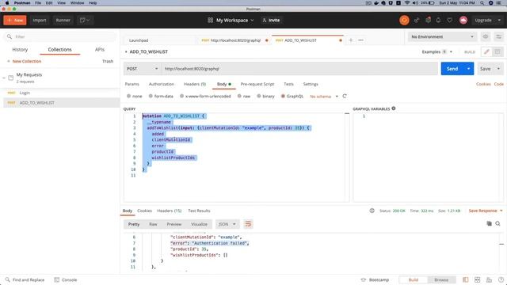
Task: Click the New button
Action: (15, 20)
